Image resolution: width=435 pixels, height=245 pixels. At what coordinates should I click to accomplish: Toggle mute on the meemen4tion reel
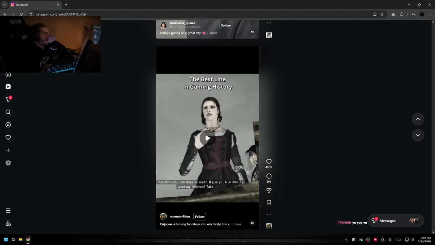[x=252, y=223]
